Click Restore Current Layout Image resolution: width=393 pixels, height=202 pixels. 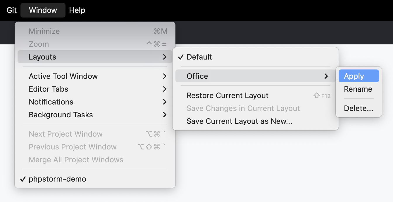click(227, 95)
